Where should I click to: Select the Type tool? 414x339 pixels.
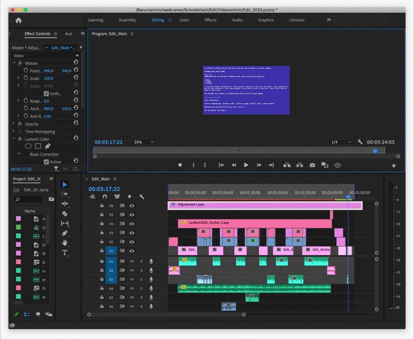tap(65, 253)
